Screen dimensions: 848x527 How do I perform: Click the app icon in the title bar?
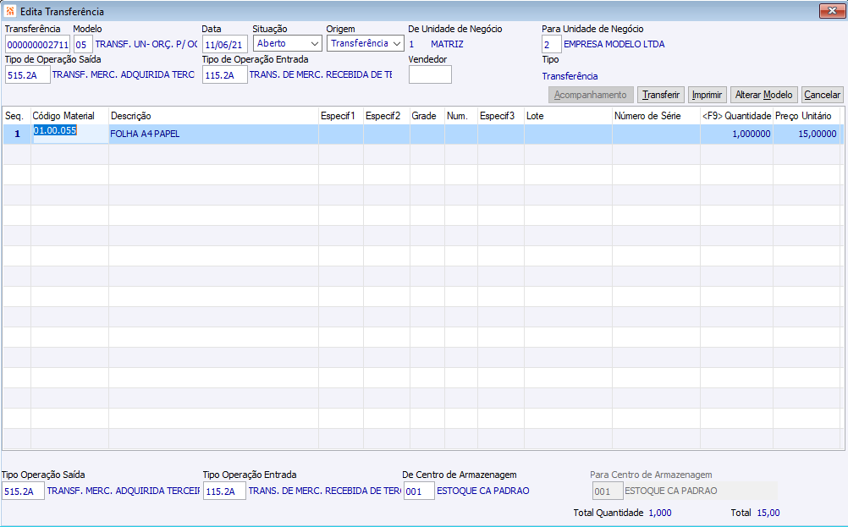[x=10, y=11]
